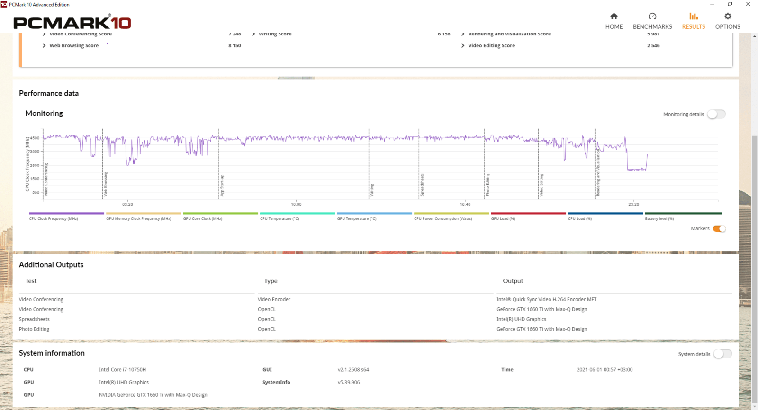Viewport: 758px width, 410px height.
Task: Select the Video Editing score value 2 546
Action: point(653,45)
